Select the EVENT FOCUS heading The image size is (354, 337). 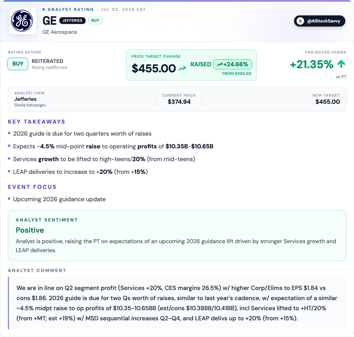pos(32,187)
